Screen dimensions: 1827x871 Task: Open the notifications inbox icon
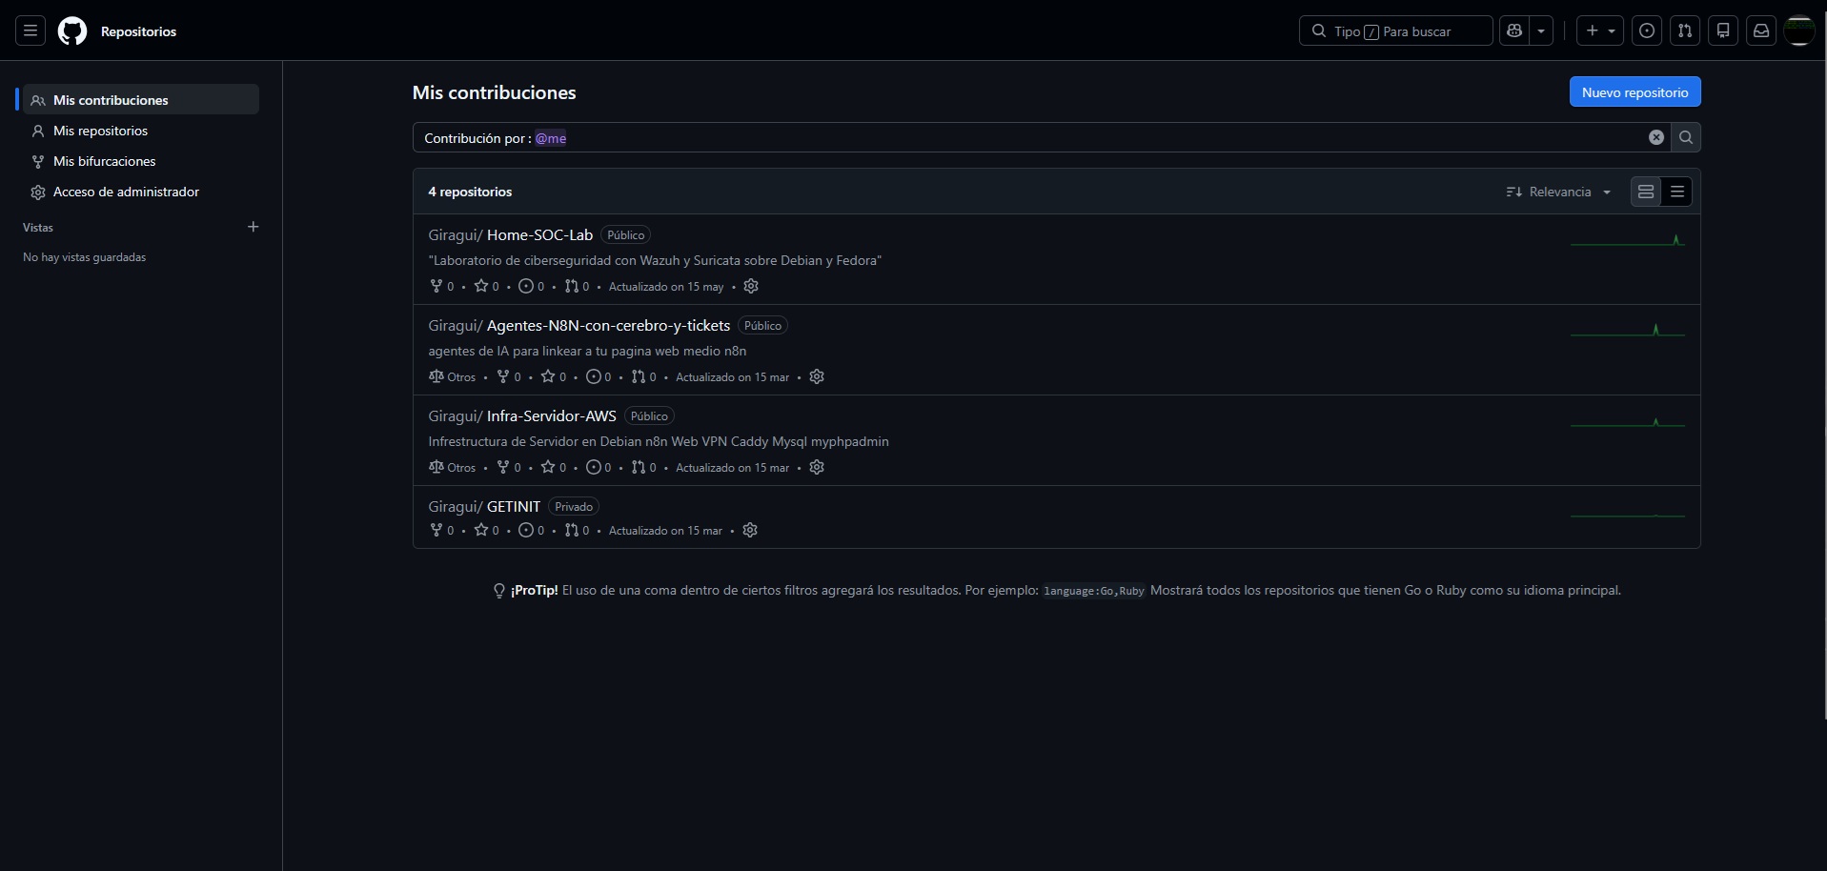1761,30
